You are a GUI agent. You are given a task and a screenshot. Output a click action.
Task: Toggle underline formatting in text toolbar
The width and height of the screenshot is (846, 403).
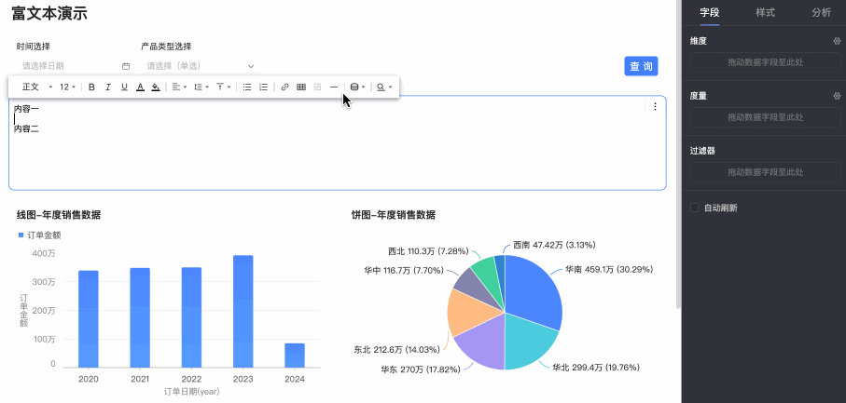click(124, 87)
